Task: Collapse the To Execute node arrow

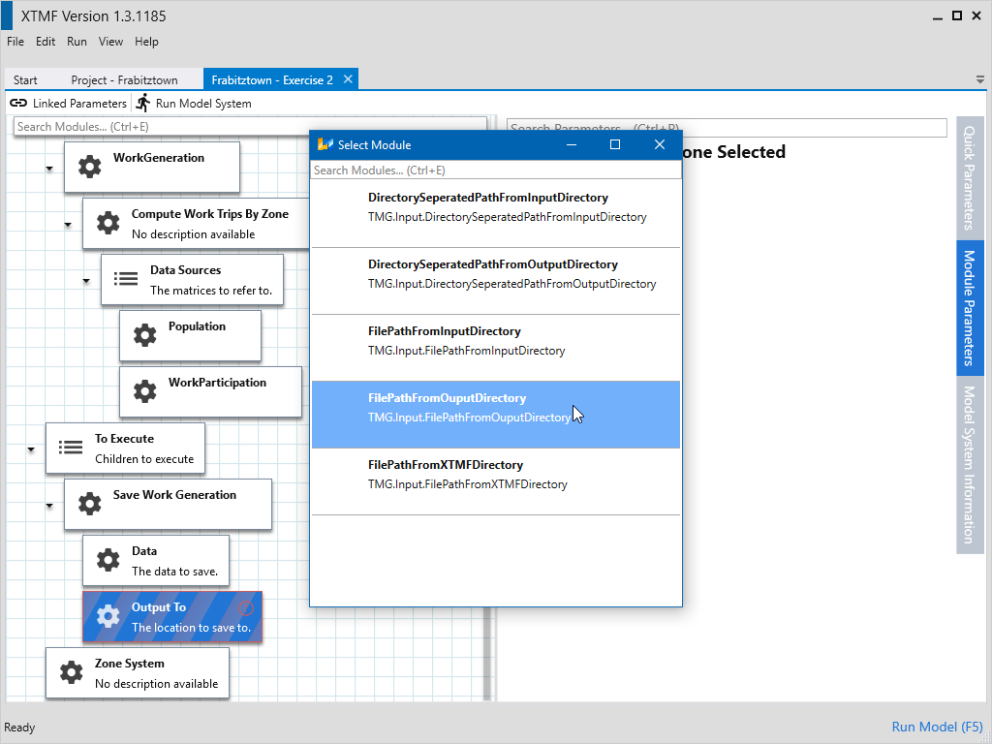Action: (x=31, y=449)
